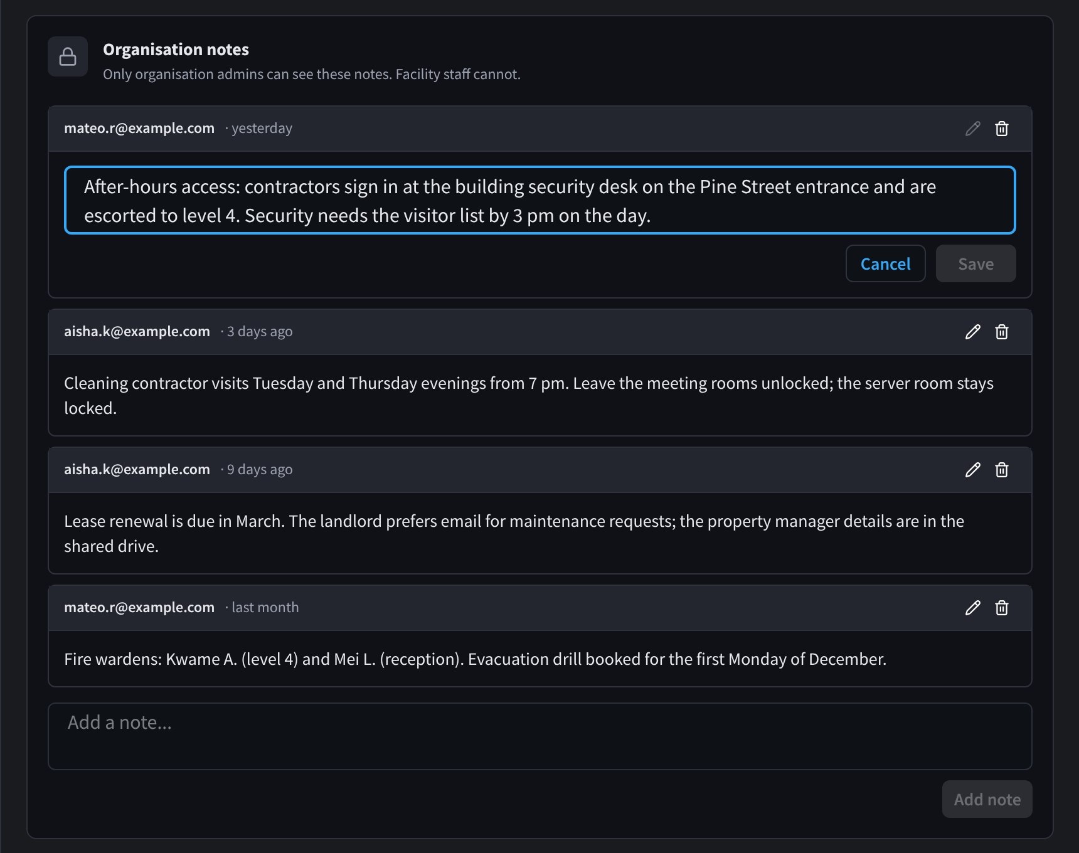Edit aisha's note from 9 days ago

tap(973, 470)
